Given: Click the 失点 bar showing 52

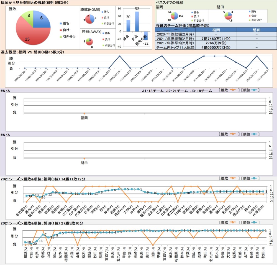Looking at the screenshot, I should point(137,21).
